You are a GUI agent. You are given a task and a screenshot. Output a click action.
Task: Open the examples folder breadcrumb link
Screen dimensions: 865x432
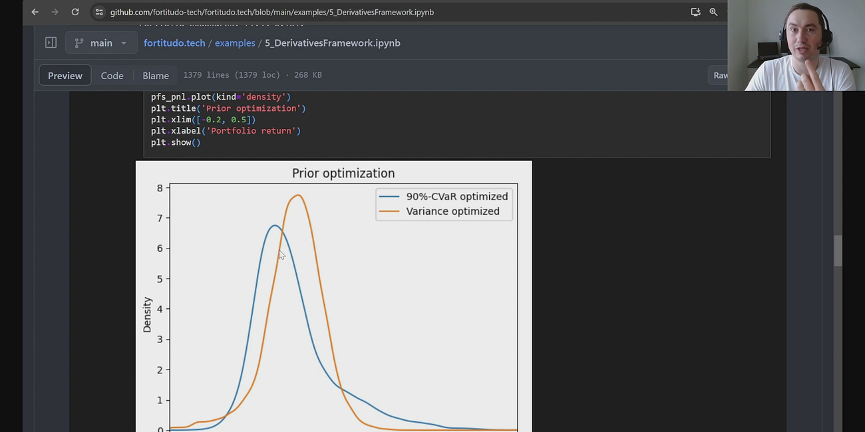pos(235,43)
